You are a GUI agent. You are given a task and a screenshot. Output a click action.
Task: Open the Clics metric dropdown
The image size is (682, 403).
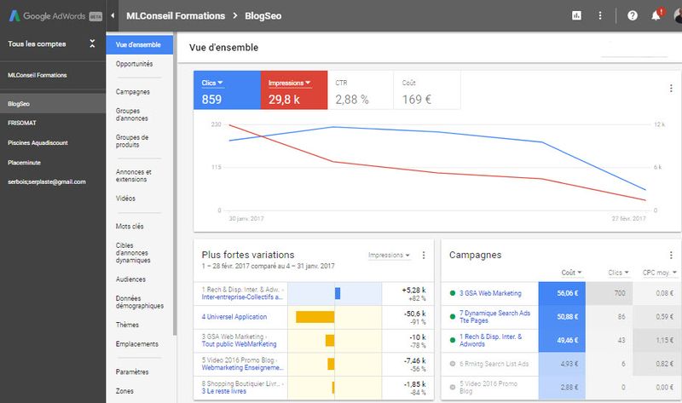pos(212,83)
